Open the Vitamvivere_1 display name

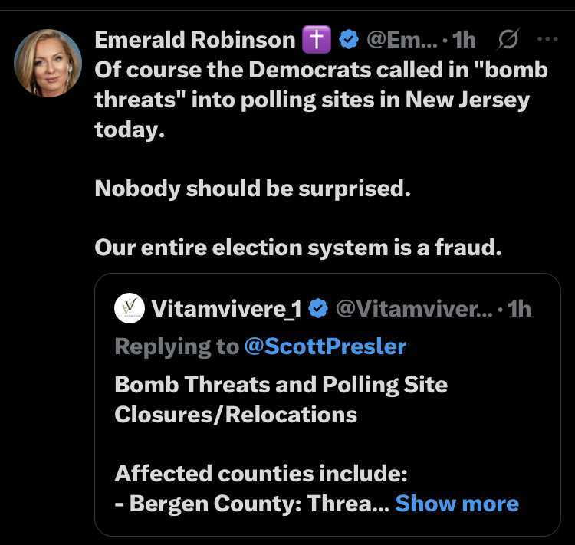(228, 309)
